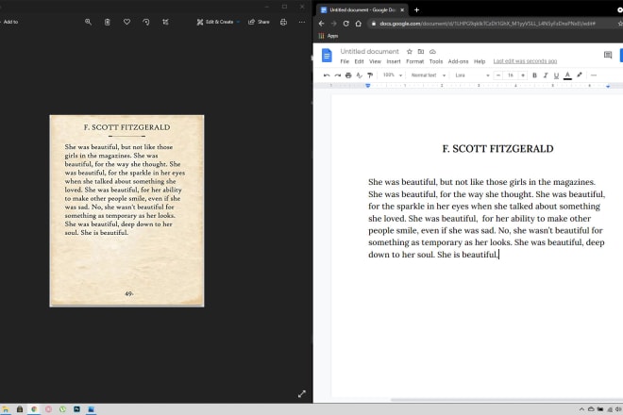Screen dimensions: 623x415
Task: Print the photo in Photos app
Action: point(283,22)
